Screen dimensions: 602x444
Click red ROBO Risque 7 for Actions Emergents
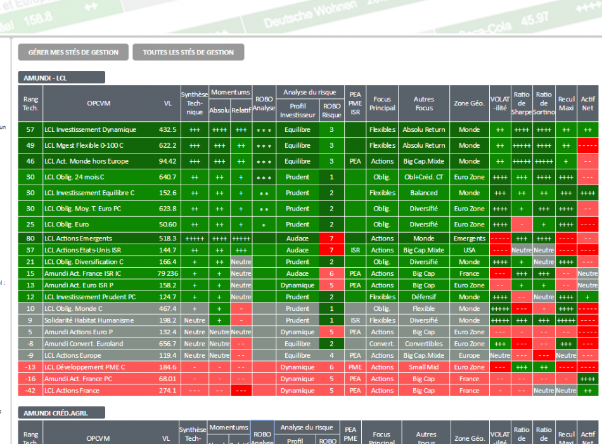tap(331, 238)
